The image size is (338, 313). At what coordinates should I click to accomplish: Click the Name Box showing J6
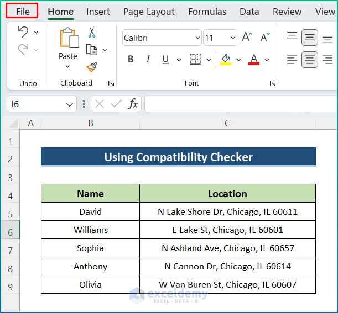41,104
